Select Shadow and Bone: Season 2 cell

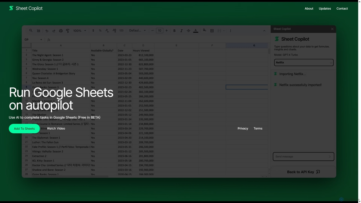click(x=61, y=170)
